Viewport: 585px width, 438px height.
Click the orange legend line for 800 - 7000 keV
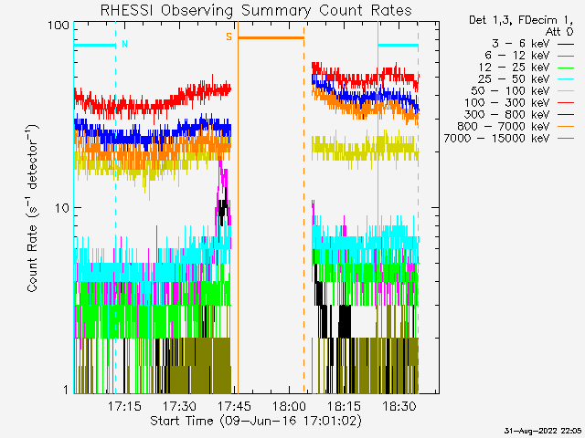(x=566, y=128)
